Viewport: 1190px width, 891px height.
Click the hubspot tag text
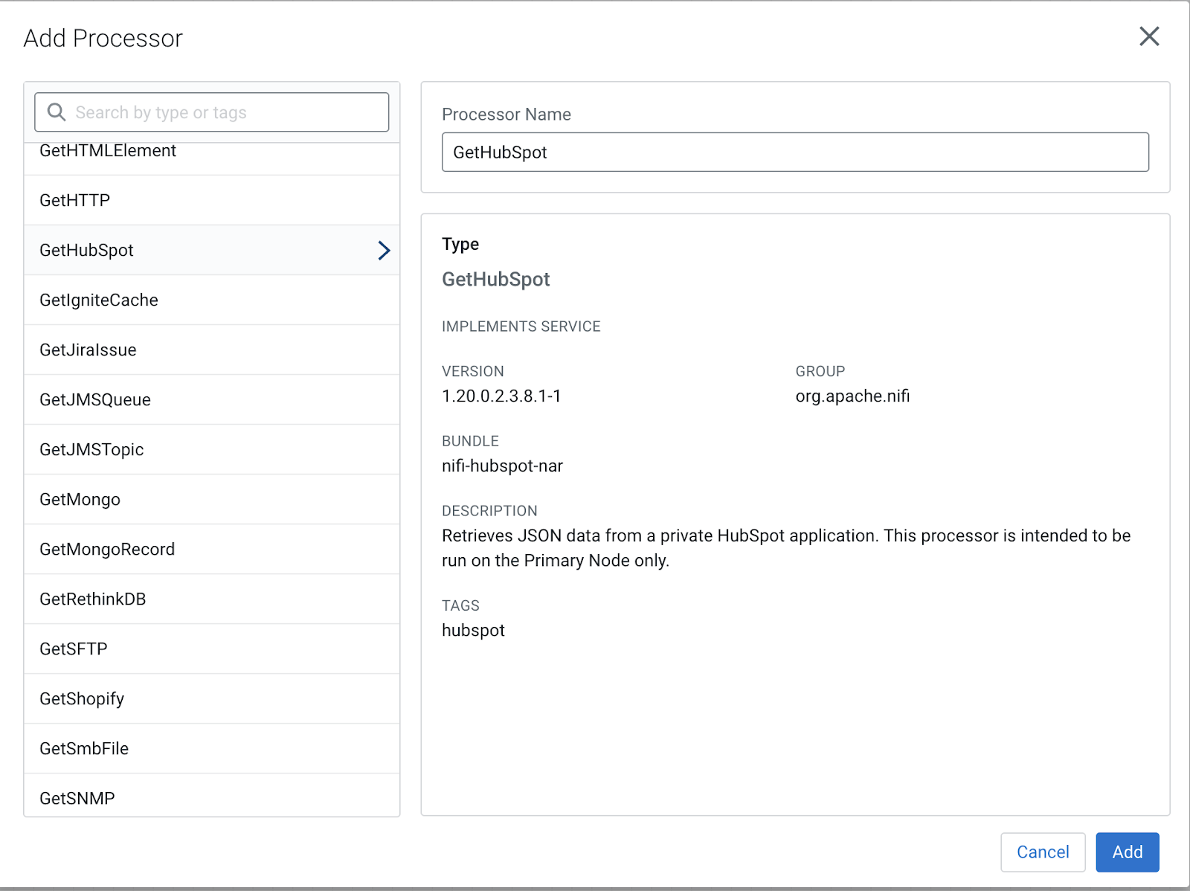point(473,631)
